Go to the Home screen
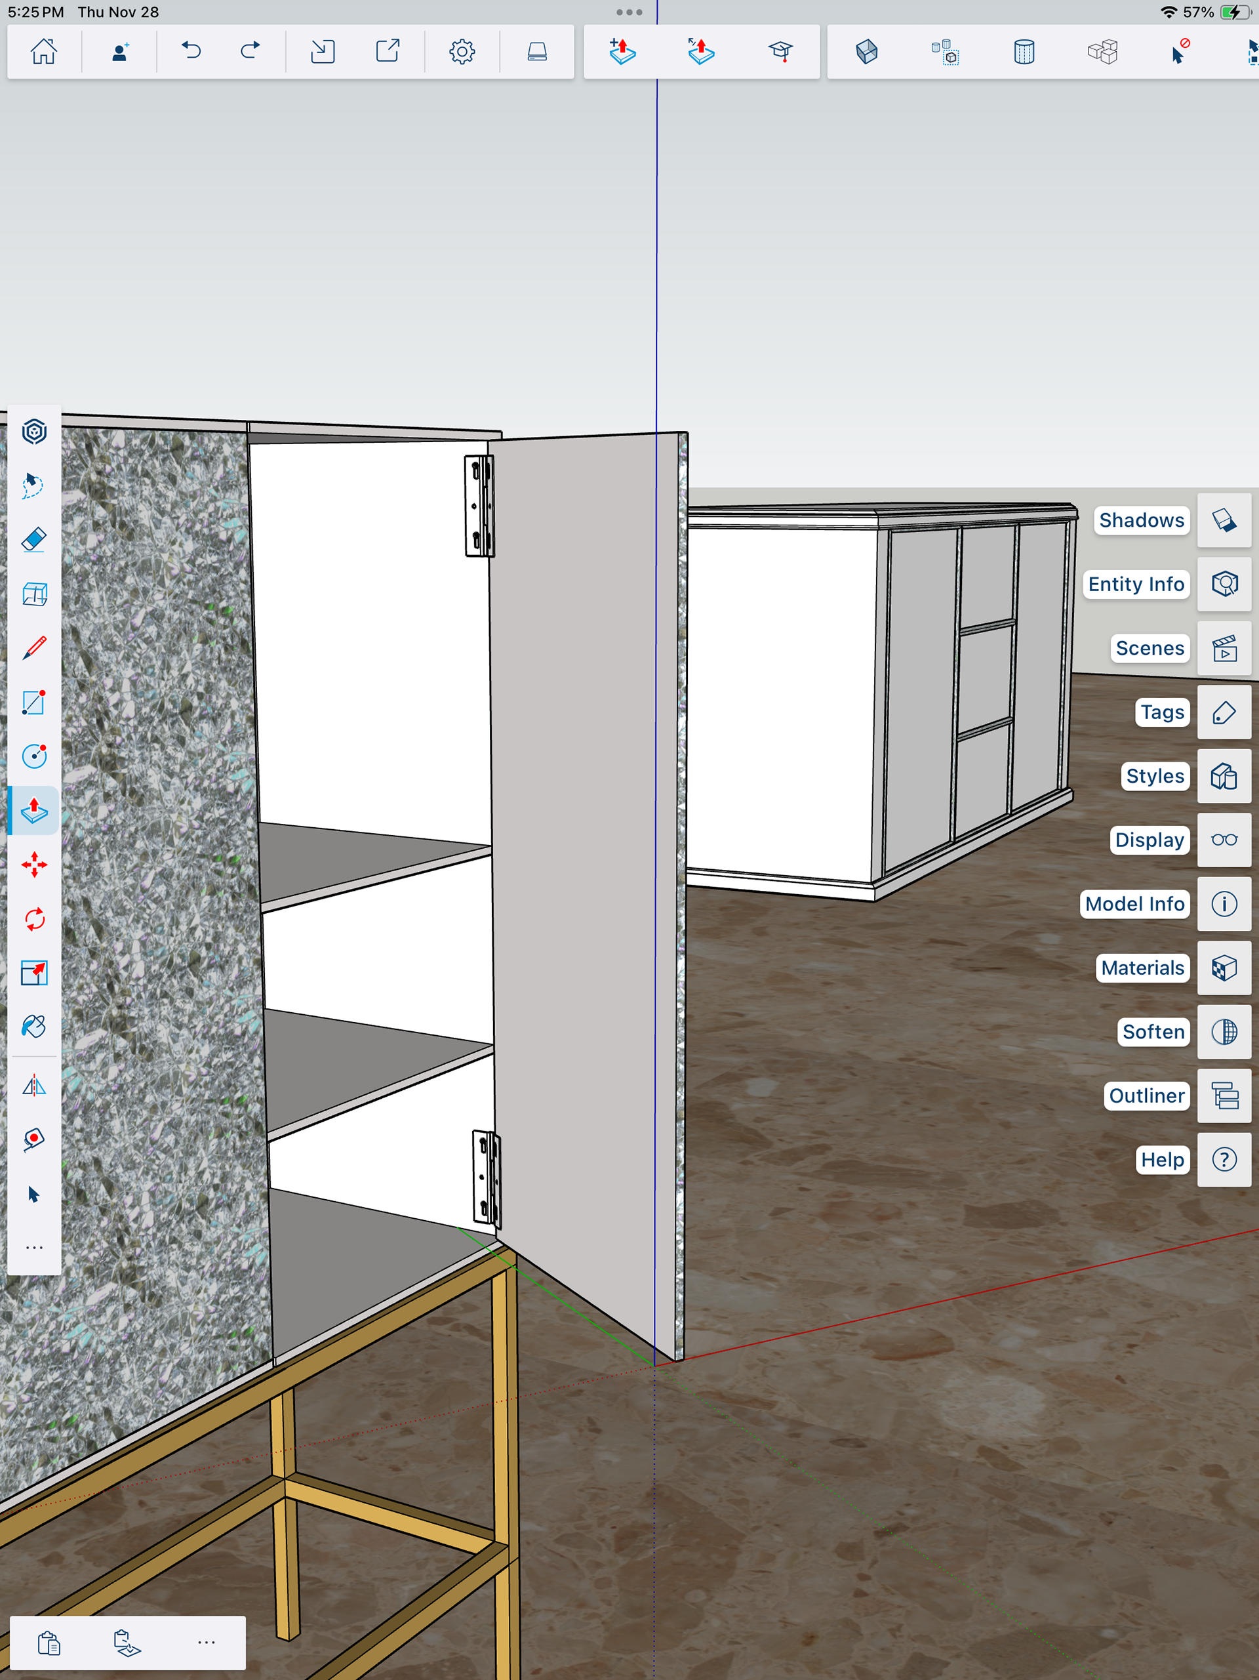The image size is (1259, 1680). [43, 52]
